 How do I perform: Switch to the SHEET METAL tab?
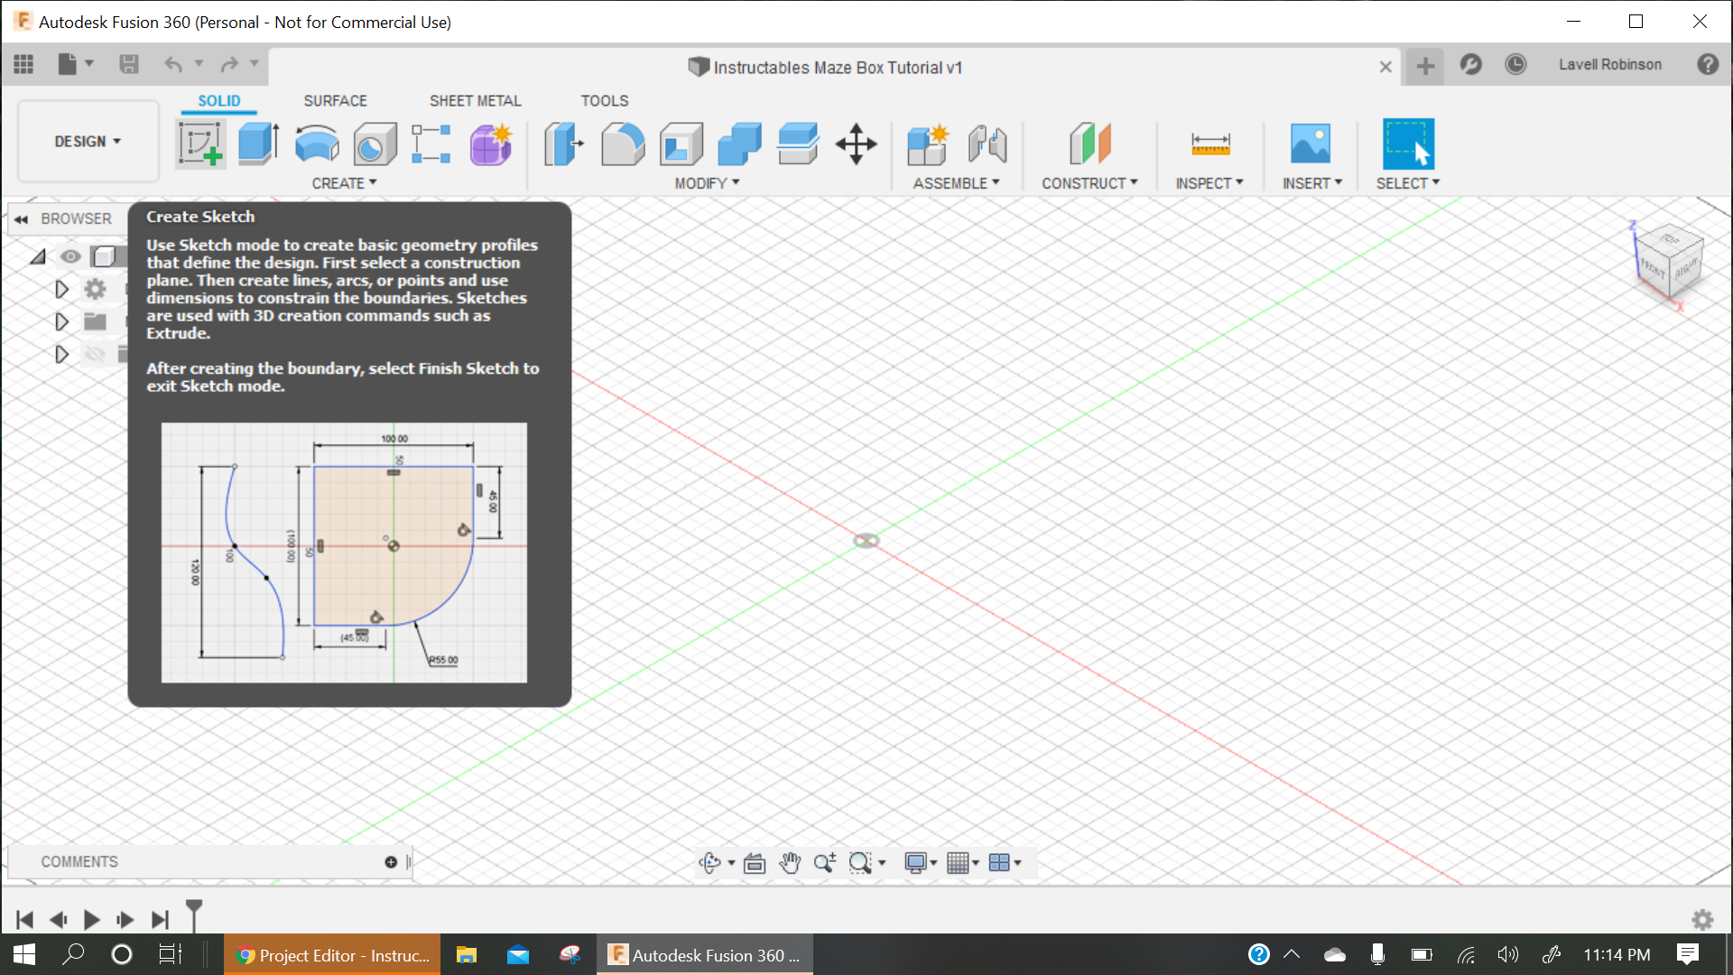(475, 101)
